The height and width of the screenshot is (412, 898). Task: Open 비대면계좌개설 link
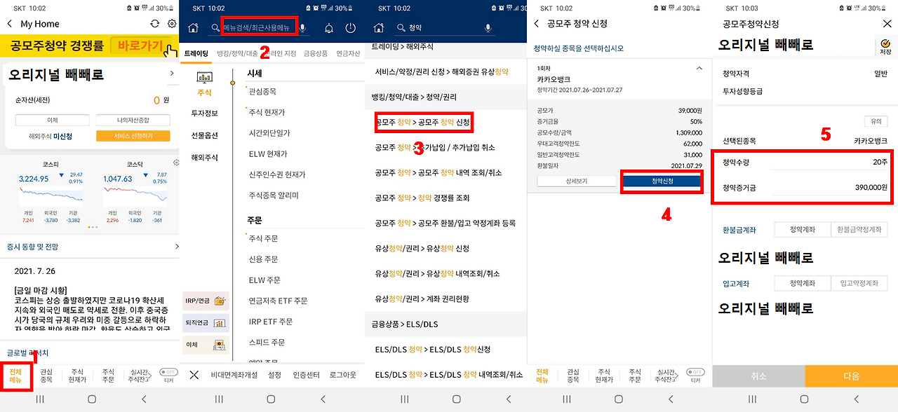point(233,375)
